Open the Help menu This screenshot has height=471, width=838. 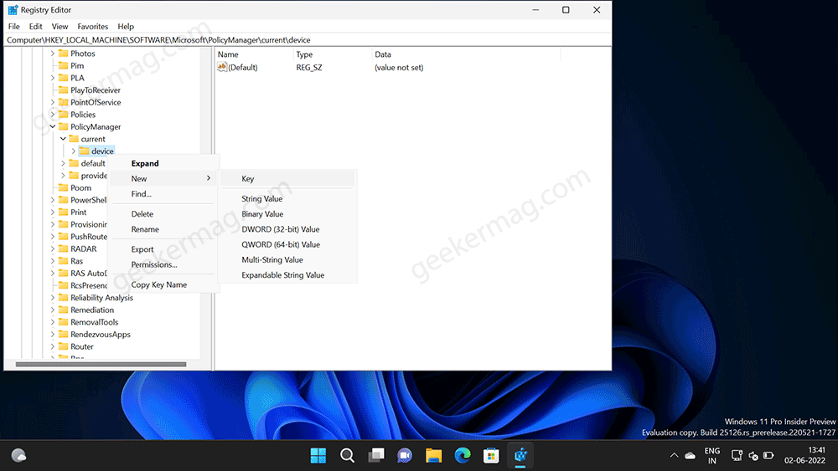pyautogui.click(x=126, y=26)
